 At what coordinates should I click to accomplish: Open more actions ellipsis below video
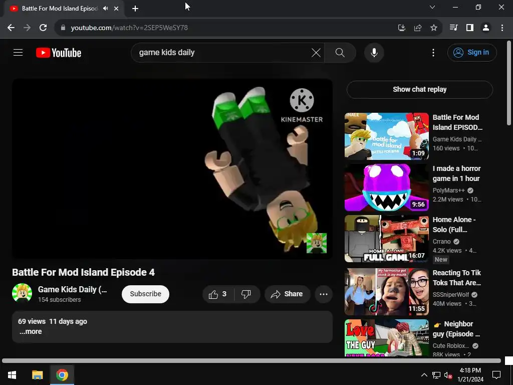324,294
